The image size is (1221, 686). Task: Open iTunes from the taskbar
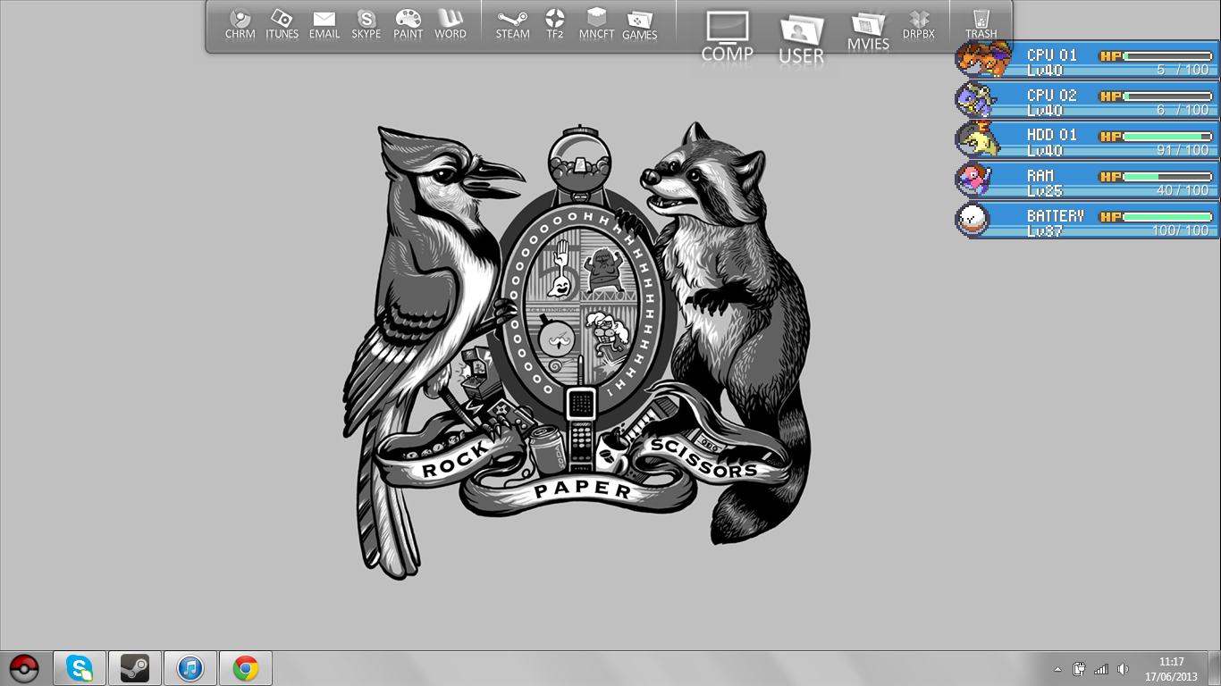(190, 668)
